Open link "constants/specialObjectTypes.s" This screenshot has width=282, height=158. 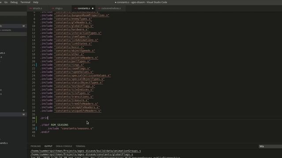pos(79,79)
